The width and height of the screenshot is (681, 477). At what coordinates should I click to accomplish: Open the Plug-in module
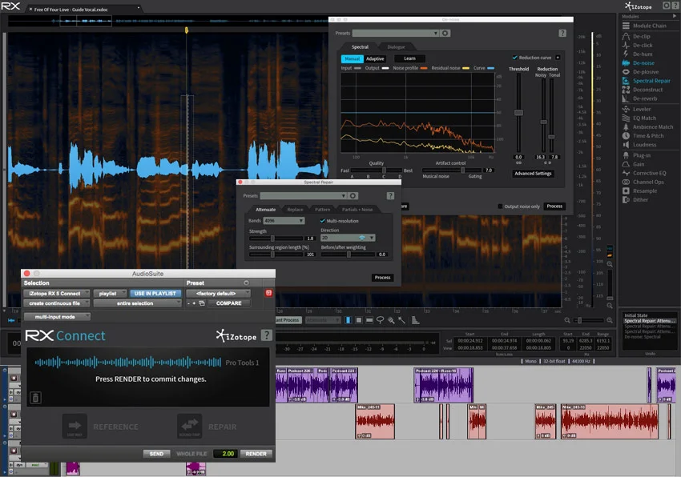[x=642, y=155]
